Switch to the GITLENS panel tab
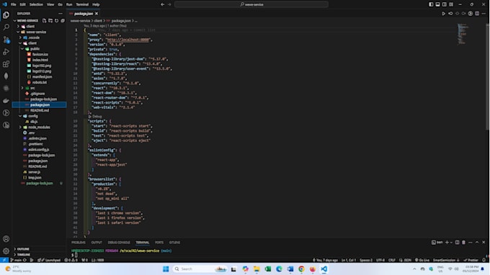The width and height of the screenshot is (490, 275). (174, 242)
